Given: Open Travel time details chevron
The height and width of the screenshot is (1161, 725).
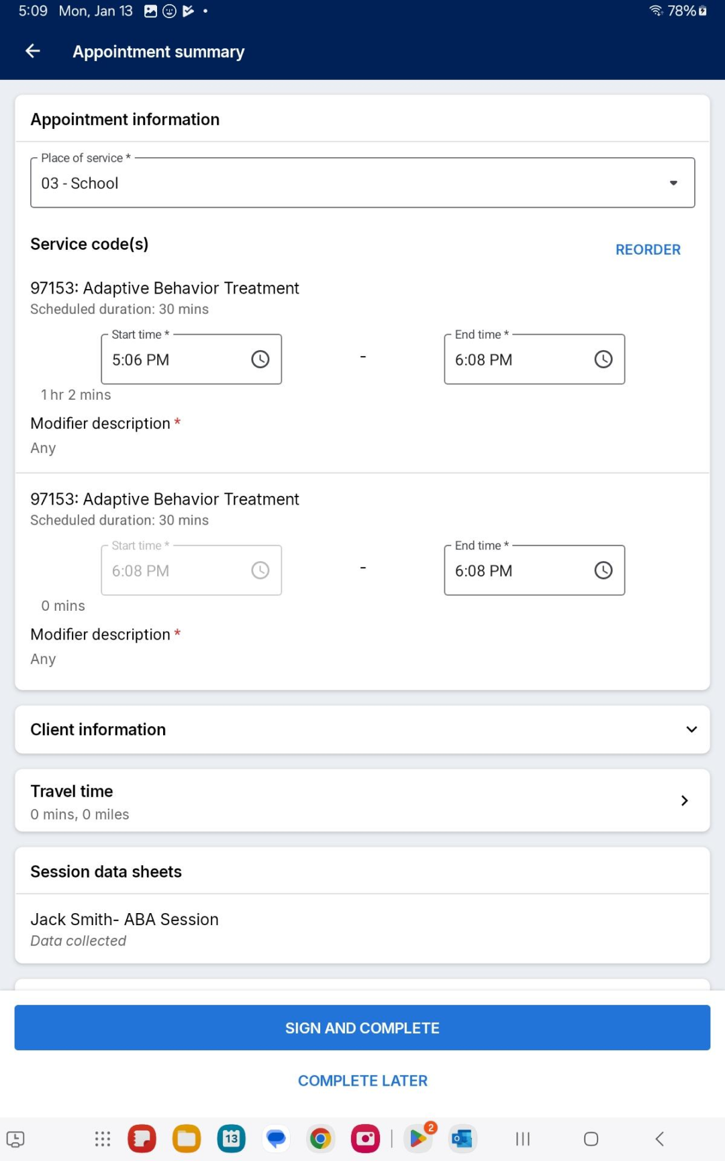Looking at the screenshot, I should [684, 800].
